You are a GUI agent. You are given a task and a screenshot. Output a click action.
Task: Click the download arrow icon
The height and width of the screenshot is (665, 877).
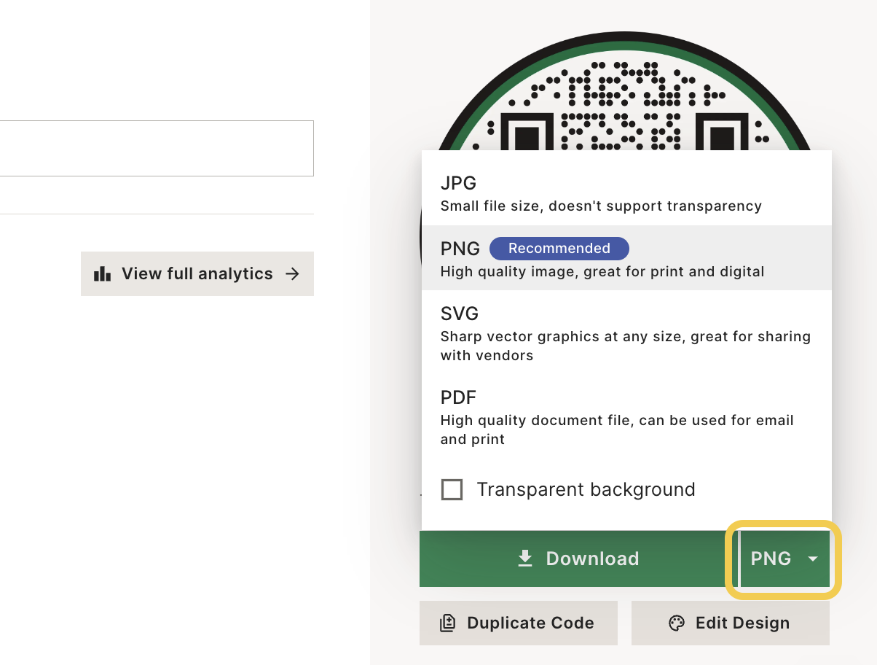525,559
